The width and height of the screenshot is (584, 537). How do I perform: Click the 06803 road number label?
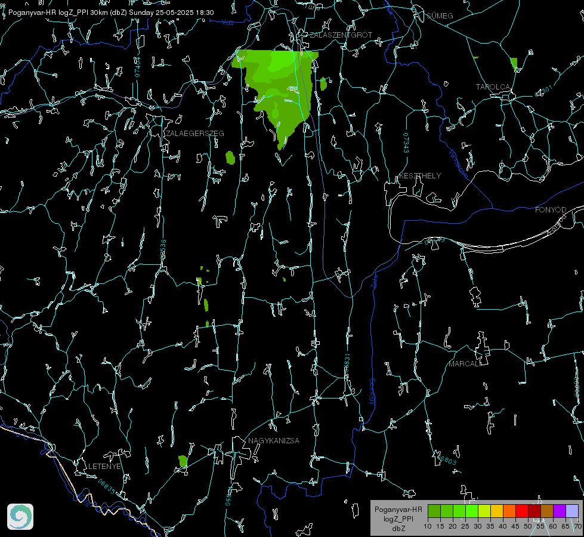[x=447, y=459]
